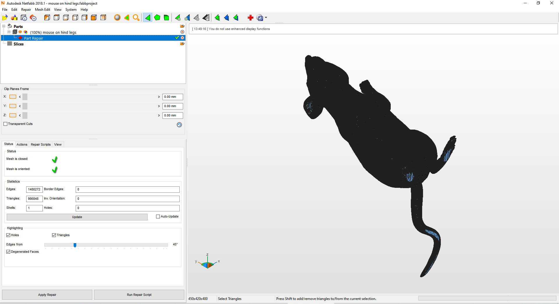Screen dimensions: 559x304
Task: Collapse the Parts tree node
Action: click(4, 26)
